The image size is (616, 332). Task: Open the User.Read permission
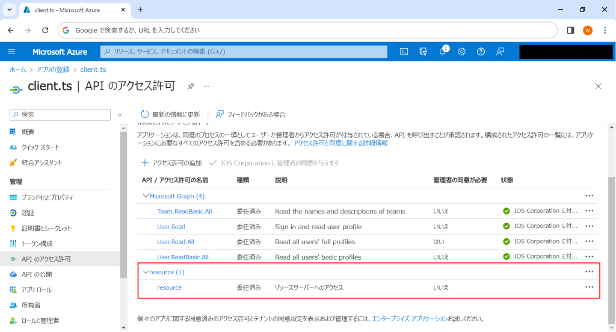click(x=171, y=227)
